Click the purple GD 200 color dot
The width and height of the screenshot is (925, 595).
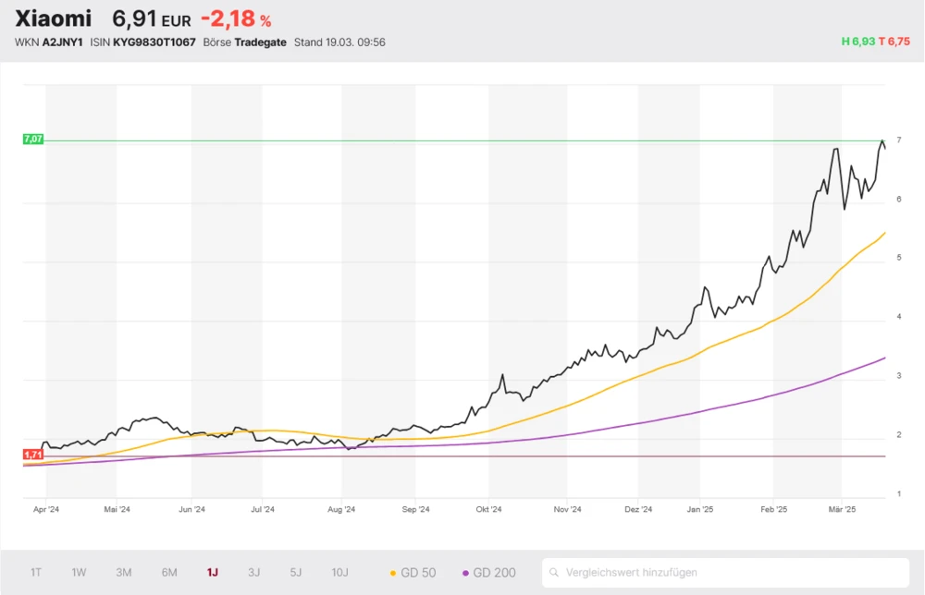465,573
